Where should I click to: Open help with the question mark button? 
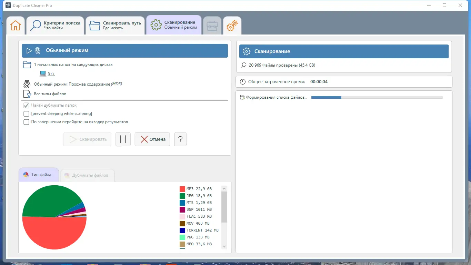[x=180, y=139]
